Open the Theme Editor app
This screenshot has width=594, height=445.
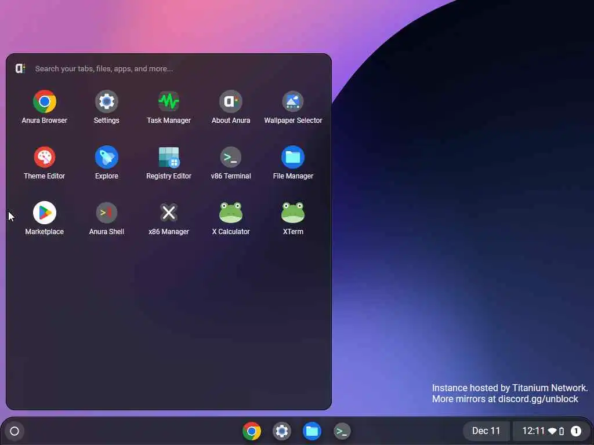click(44, 163)
